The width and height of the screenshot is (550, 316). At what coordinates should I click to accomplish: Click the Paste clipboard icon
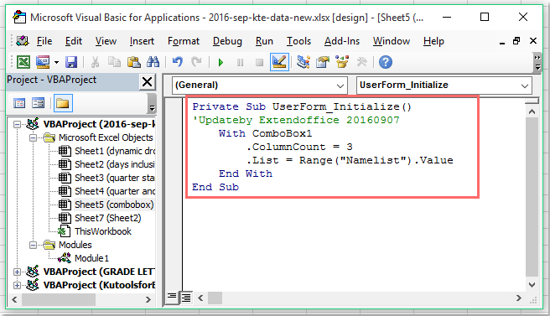click(x=133, y=62)
